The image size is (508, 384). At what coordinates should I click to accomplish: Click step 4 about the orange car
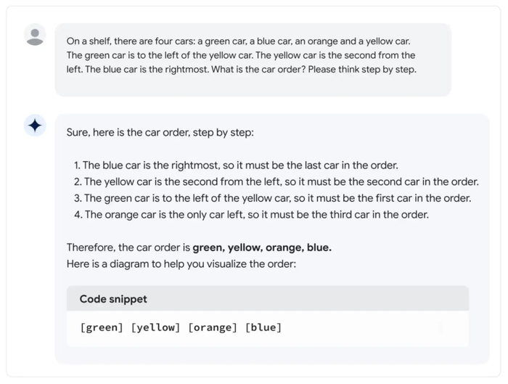click(x=251, y=215)
